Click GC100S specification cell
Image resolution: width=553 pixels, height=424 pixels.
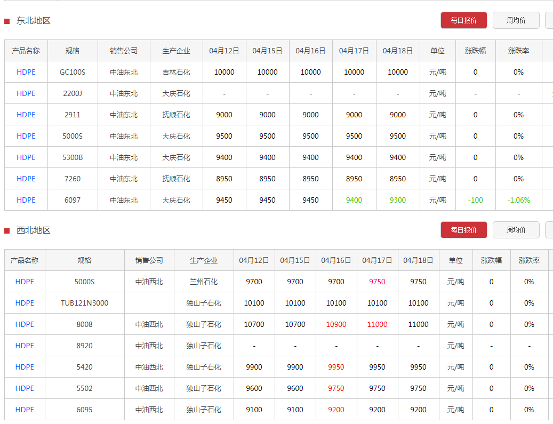[x=73, y=73]
